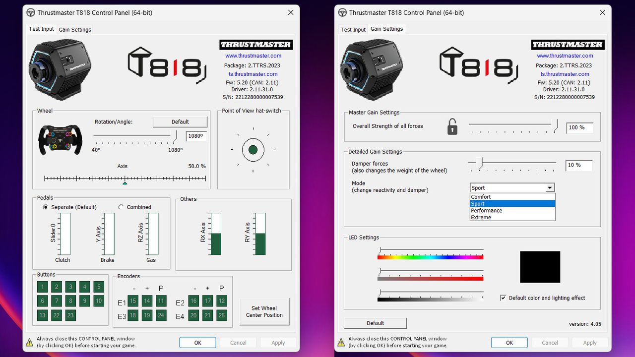635x357 pixels.
Task: Click button indicator 8 in Buttons panel
Action: coord(70,300)
